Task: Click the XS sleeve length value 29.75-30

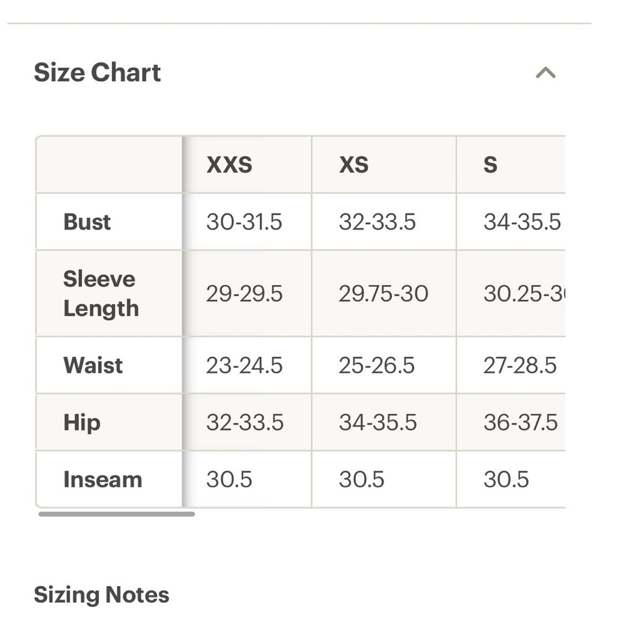Action: pyautogui.click(x=383, y=294)
